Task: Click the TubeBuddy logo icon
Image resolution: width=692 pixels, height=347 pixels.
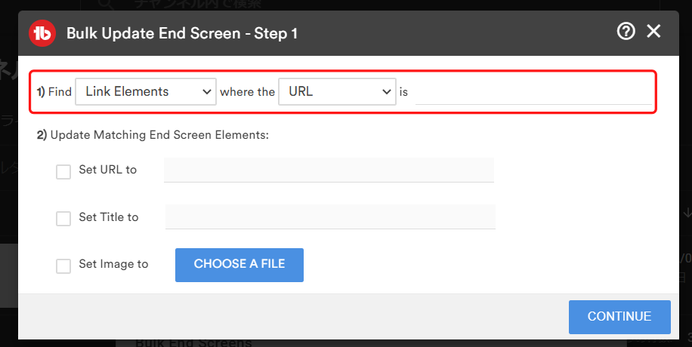Action: 42,33
